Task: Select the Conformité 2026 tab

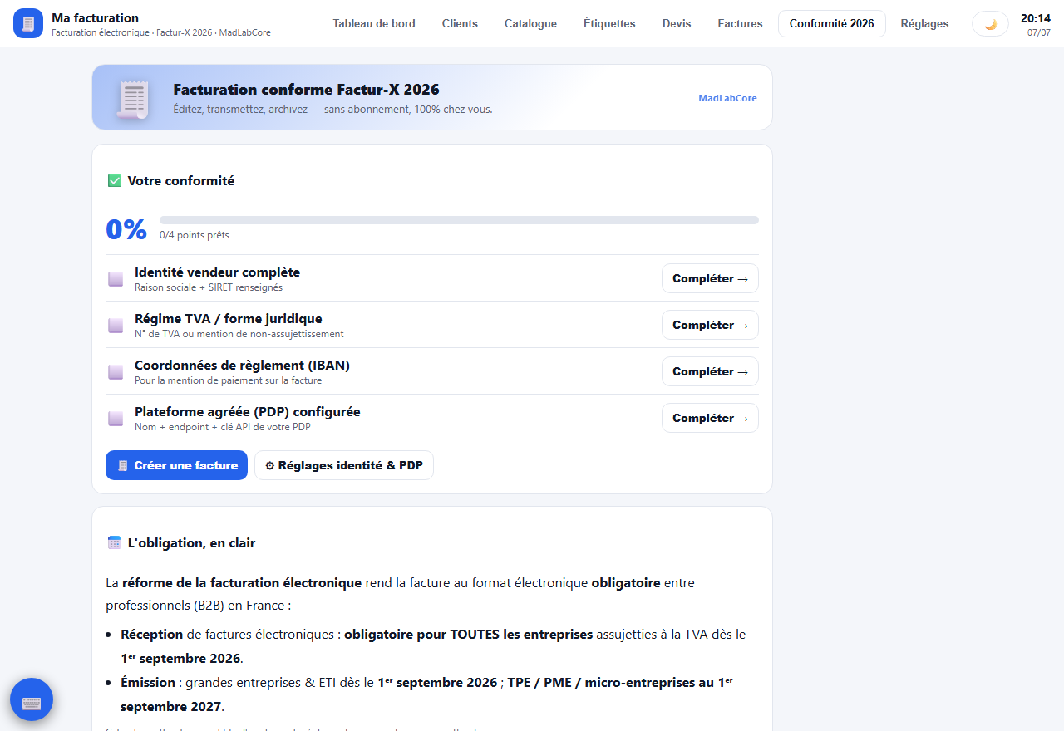Action: click(832, 23)
